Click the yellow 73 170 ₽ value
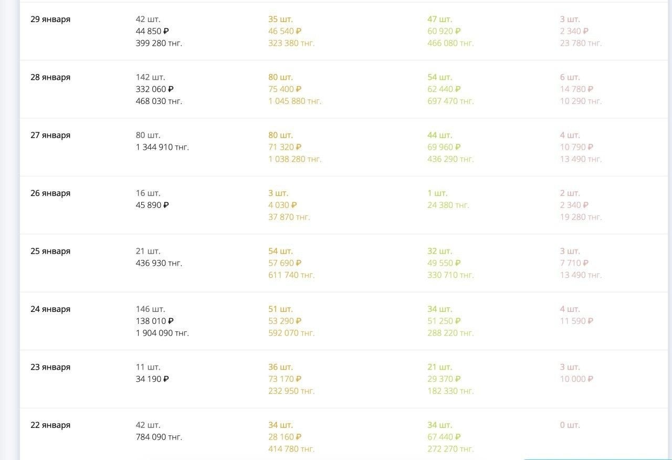The height and width of the screenshot is (460, 672). click(x=285, y=379)
